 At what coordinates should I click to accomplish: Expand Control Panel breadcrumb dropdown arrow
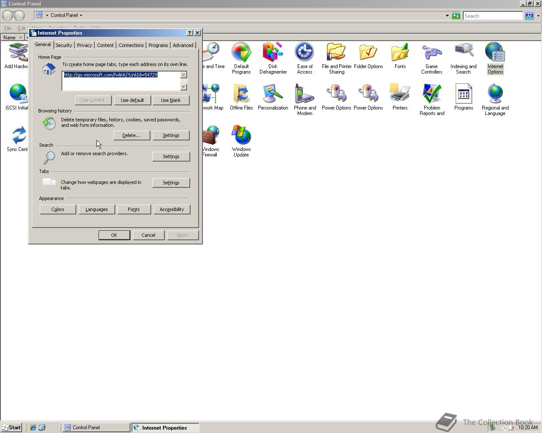pos(81,15)
